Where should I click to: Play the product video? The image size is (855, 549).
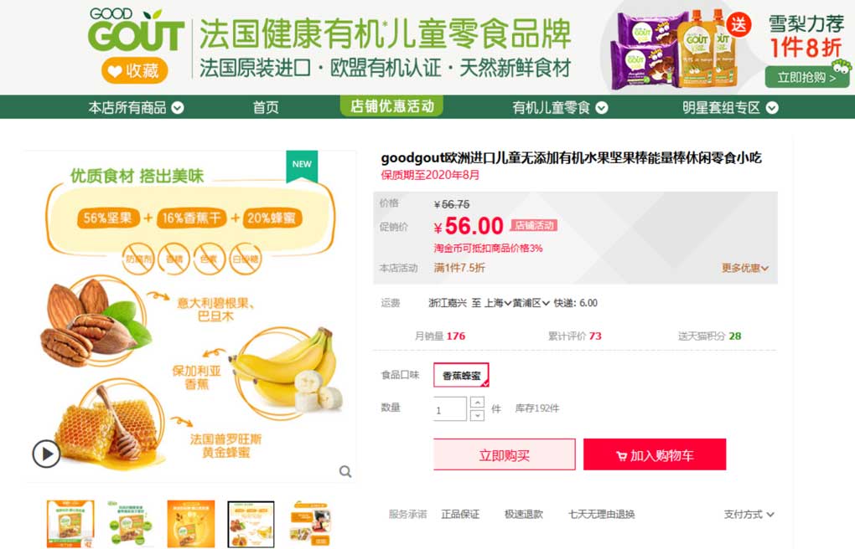coord(46,454)
